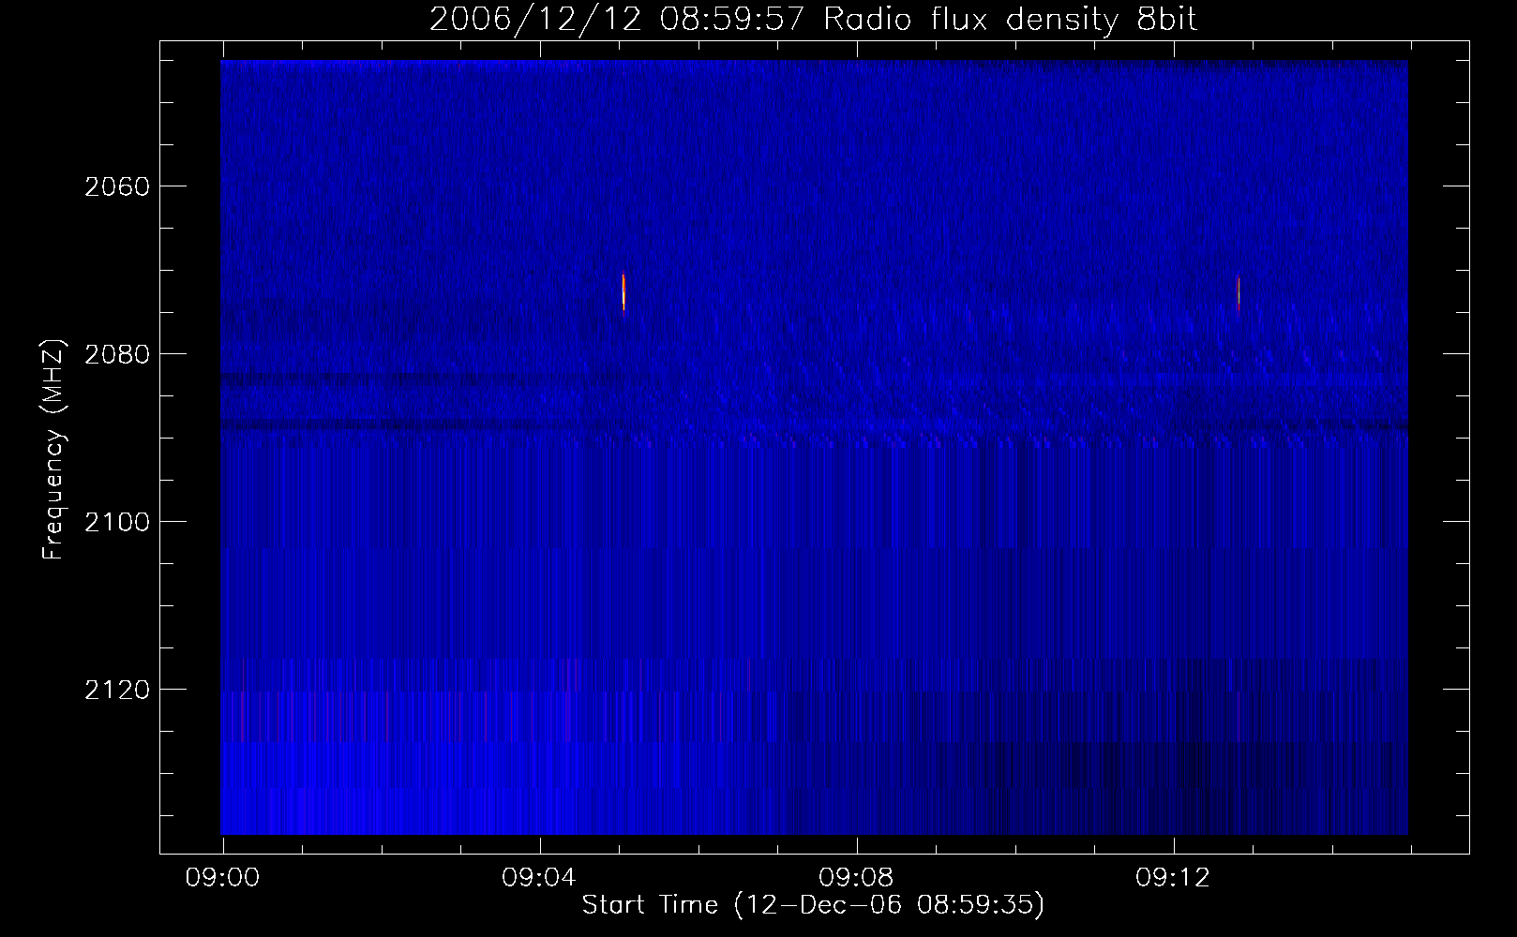Click the 2060 frequency tick label
This screenshot has height=937, width=1517.
point(116,186)
